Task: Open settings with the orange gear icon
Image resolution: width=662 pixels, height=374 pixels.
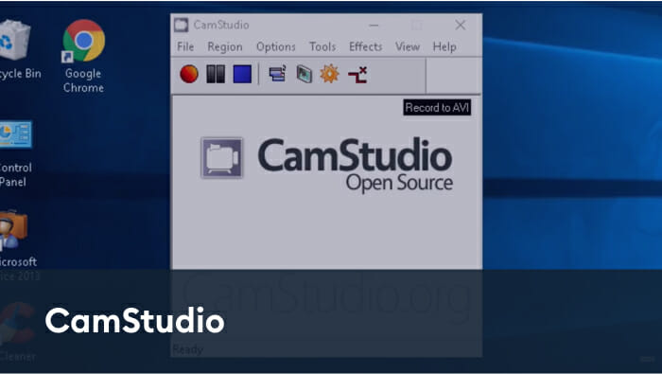Action: tap(329, 74)
